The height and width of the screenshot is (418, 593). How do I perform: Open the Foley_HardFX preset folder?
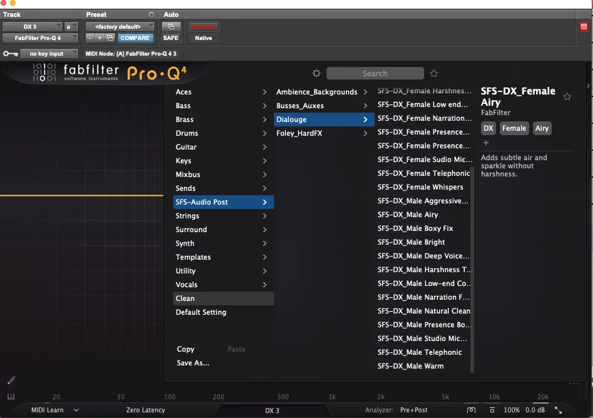pyautogui.click(x=322, y=133)
